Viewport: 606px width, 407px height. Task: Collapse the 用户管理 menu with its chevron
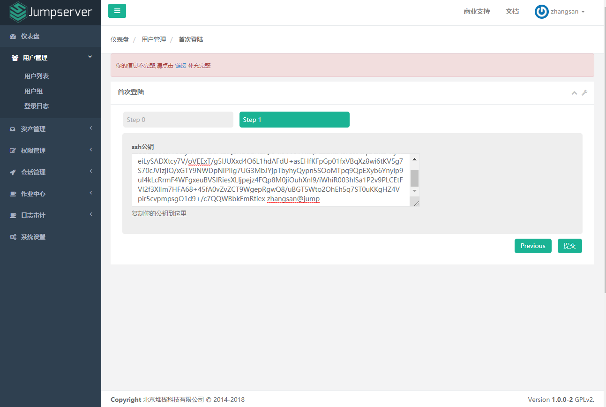tap(90, 56)
